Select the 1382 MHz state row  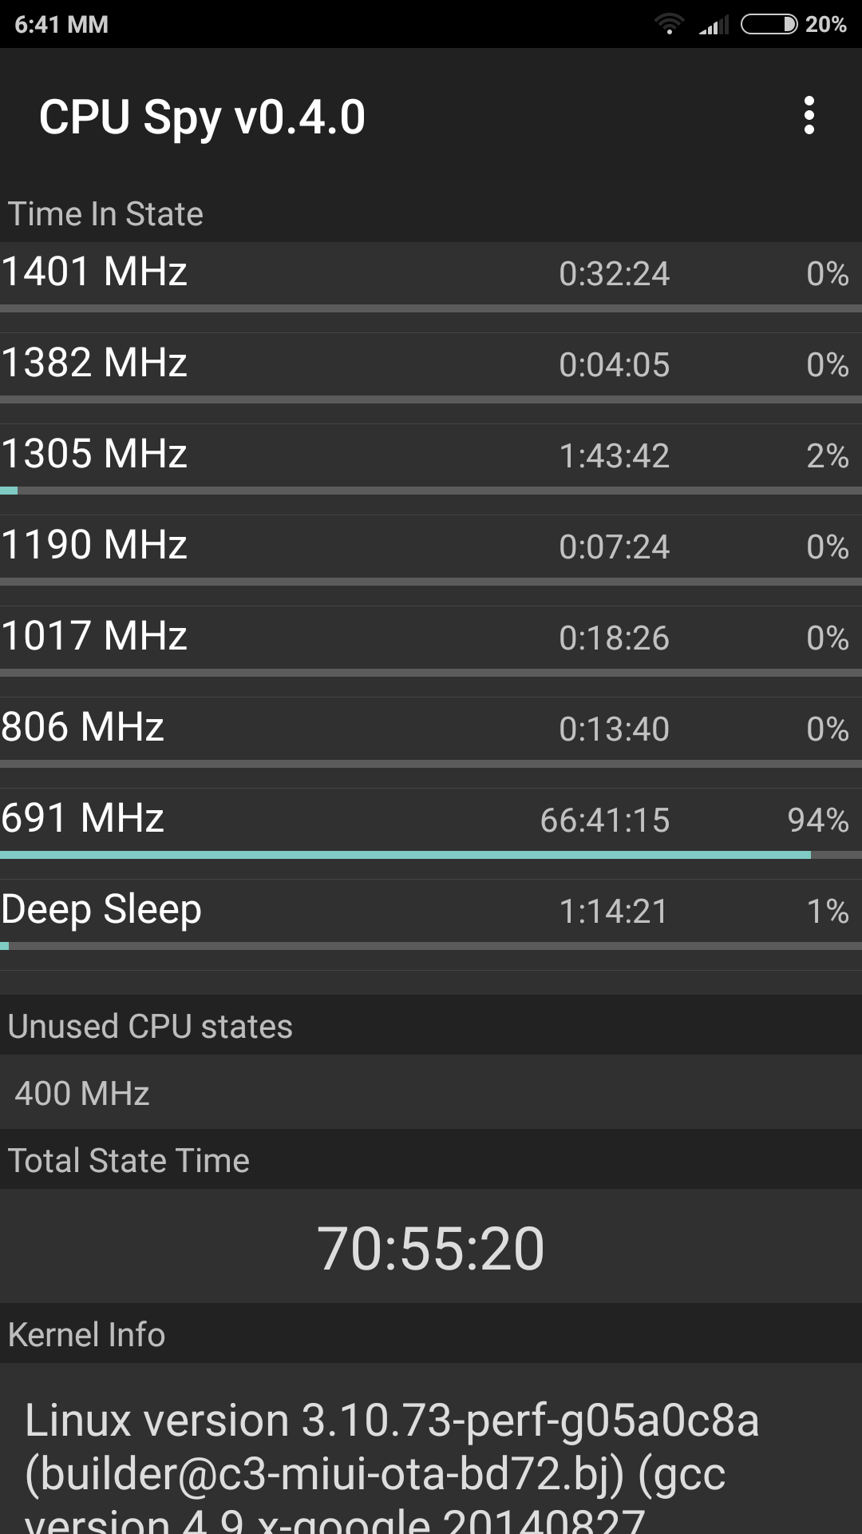point(431,364)
